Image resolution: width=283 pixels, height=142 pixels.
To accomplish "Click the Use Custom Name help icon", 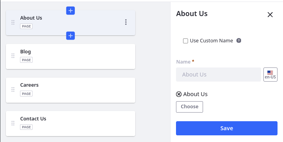I will pyautogui.click(x=239, y=40).
